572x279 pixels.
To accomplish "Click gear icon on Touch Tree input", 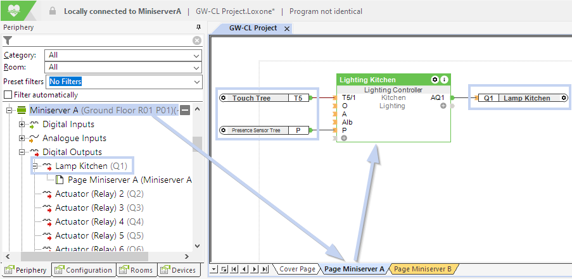I will 224,98.
